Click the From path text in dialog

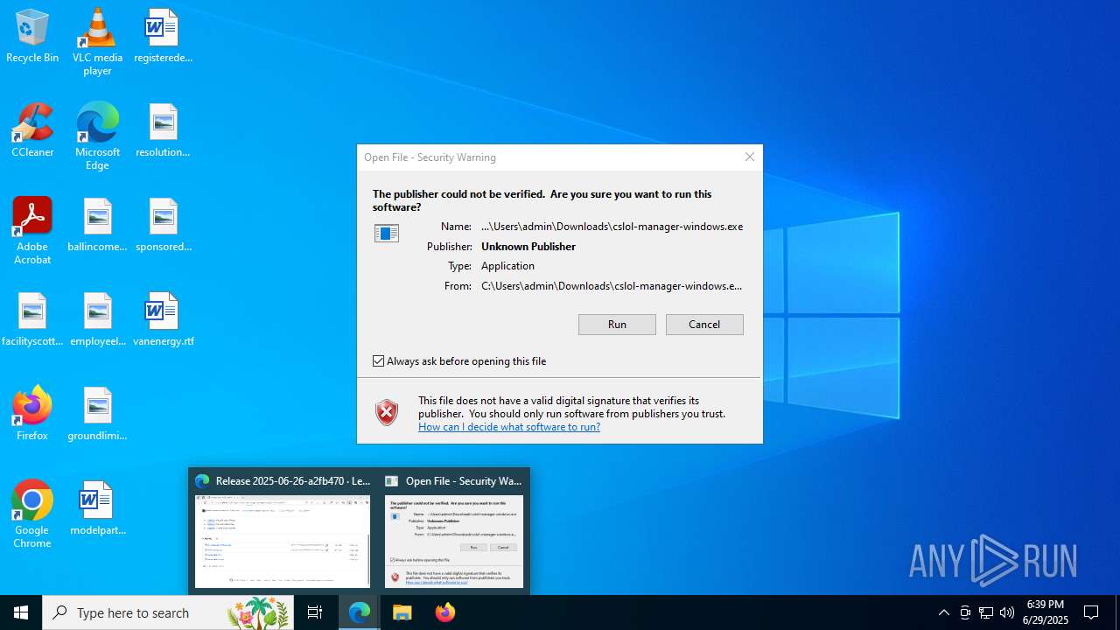click(612, 286)
